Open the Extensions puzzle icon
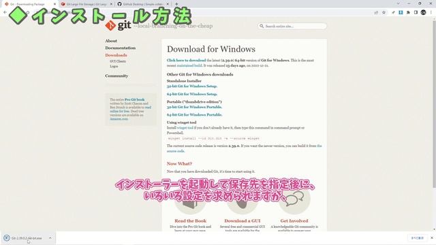This screenshot has width=436, height=245. pyautogui.click(x=408, y=12)
